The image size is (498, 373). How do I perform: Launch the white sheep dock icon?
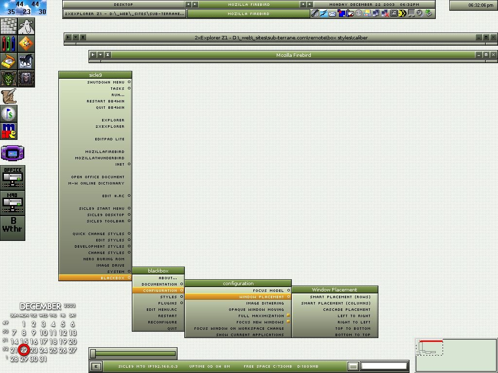26,26
